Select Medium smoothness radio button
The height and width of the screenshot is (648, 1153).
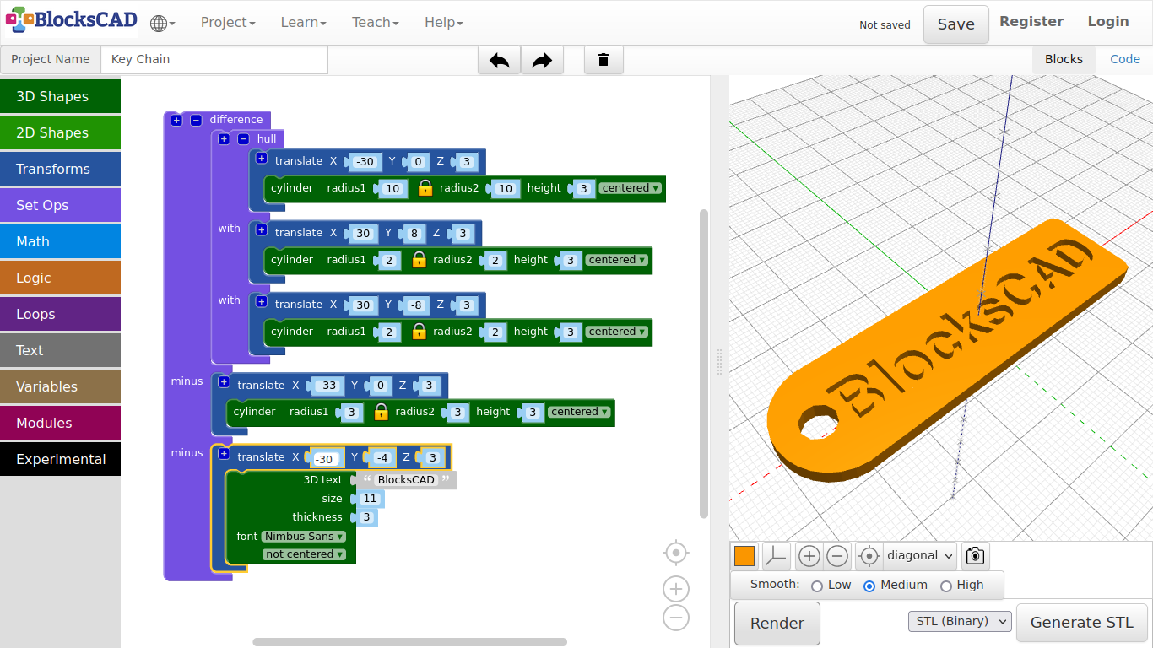869,586
